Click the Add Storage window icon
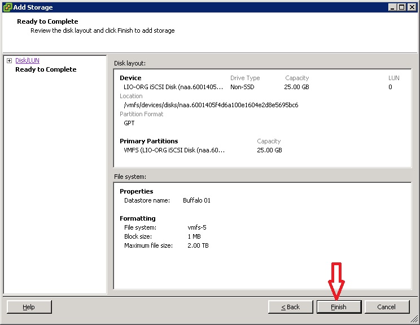420x325 pixels. (7, 7)
